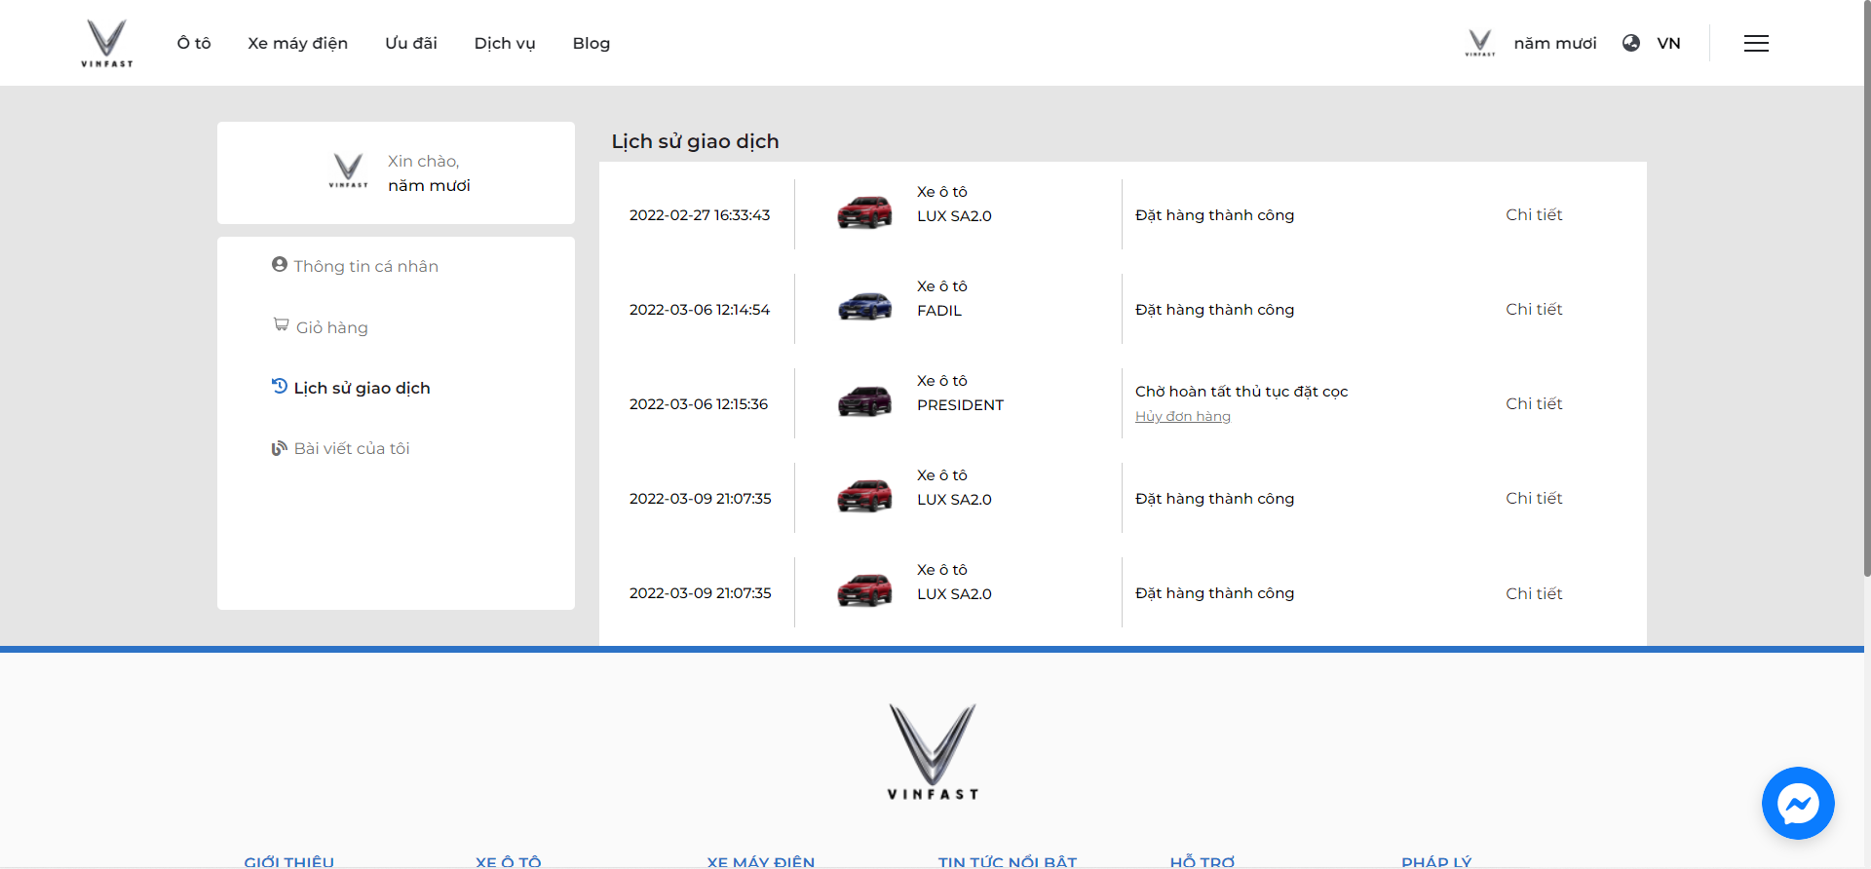The image size is (1871, 869).
Task: Go to the Blog page
Action: click(x=592, y=43)
